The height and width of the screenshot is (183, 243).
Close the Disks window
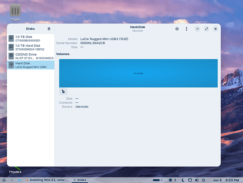[215, 29]
